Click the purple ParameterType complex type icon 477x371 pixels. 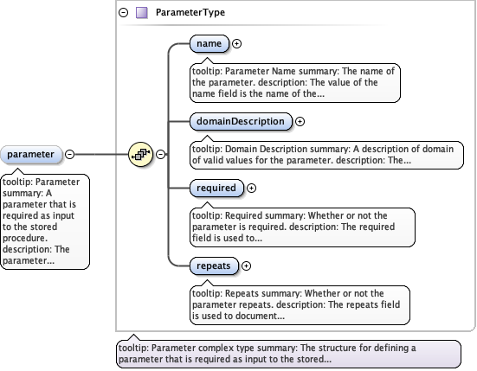coord(142,13)
